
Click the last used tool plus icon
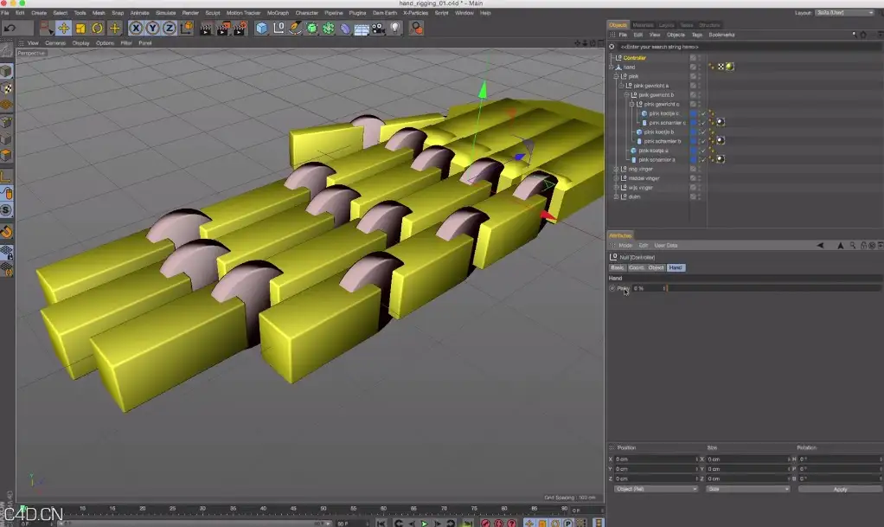pos(114,28)
